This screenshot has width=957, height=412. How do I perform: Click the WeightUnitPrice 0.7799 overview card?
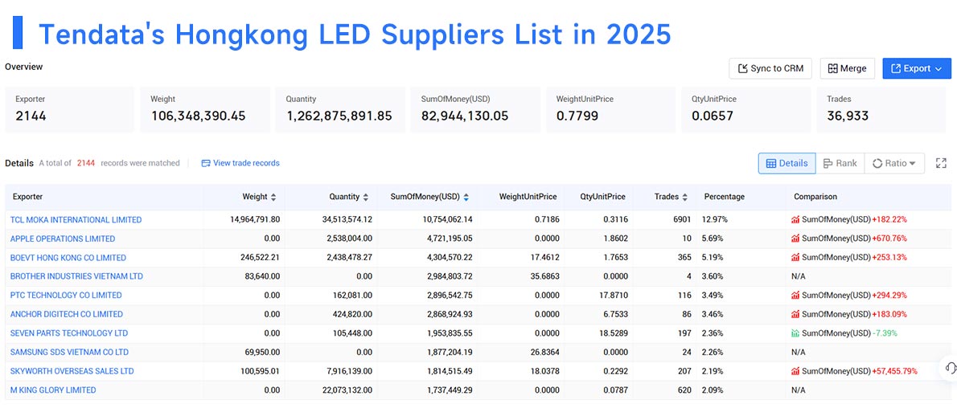click(x=611, y=109)
